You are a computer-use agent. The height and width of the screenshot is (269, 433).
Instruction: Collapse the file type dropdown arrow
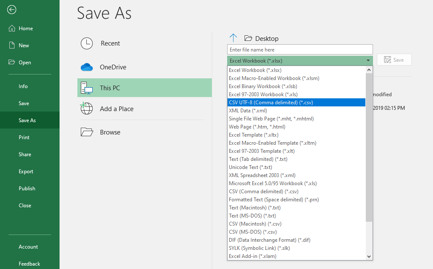click(x=368, y=60)
